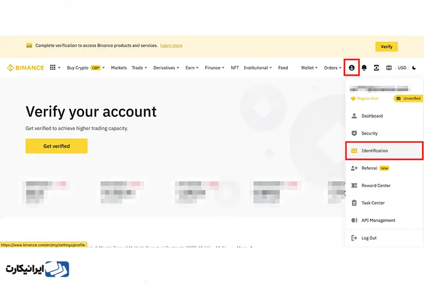Screen dimensions: 424x283
Task: Click the Get verified button
Action: [x=57, y=146]
